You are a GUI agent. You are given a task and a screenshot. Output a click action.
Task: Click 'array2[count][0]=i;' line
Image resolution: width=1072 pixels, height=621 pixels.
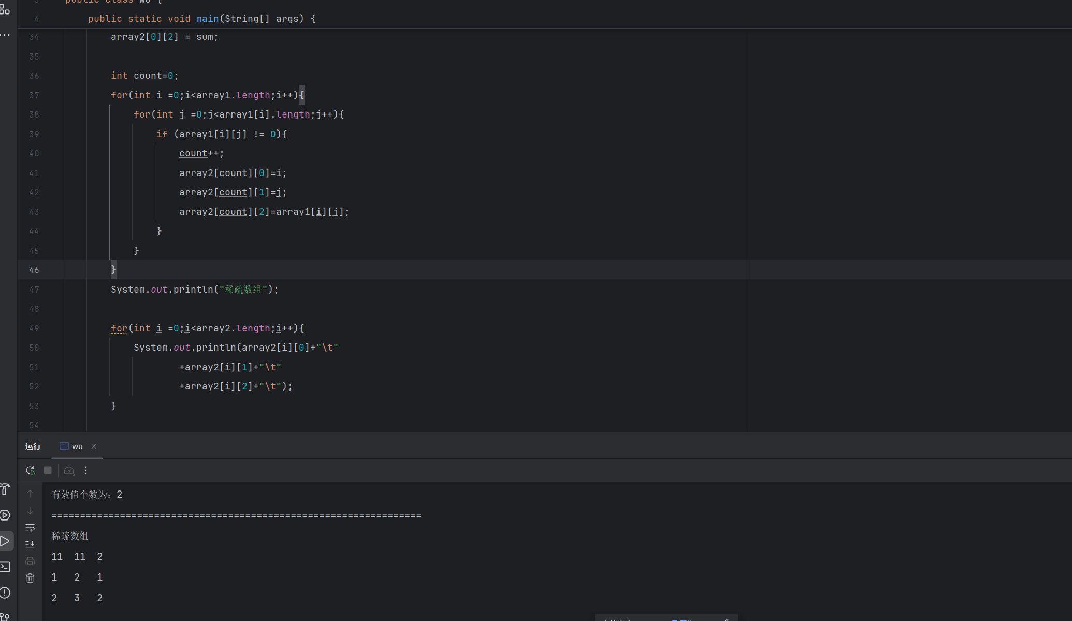(233, 173)
